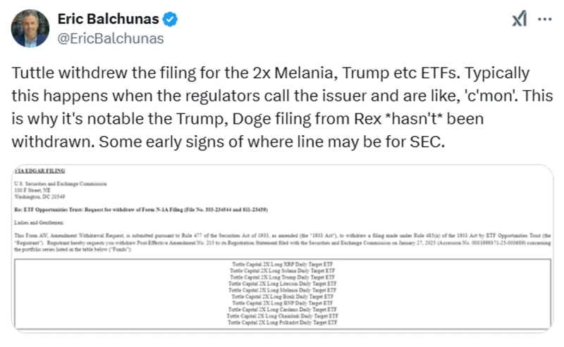This screenshot has height=347, width=564.
Task: Select the 2X Long Polkadot ETF row
Action: tap(283, 322)
